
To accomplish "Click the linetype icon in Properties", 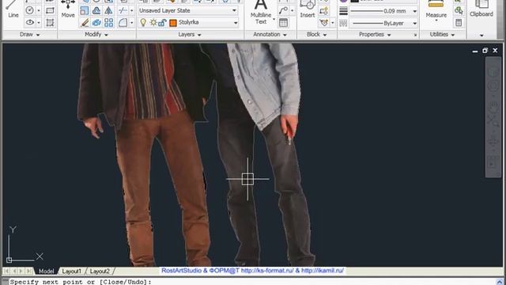I will pyautogui.click(x=344, y=23).
